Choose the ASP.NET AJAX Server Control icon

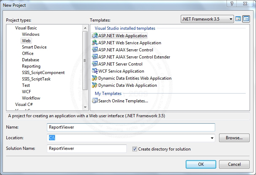95,50
